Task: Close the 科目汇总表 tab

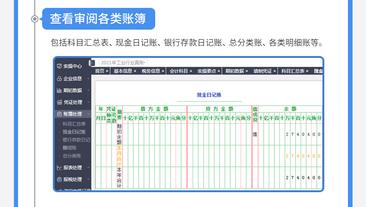Action: pos(307,71)
